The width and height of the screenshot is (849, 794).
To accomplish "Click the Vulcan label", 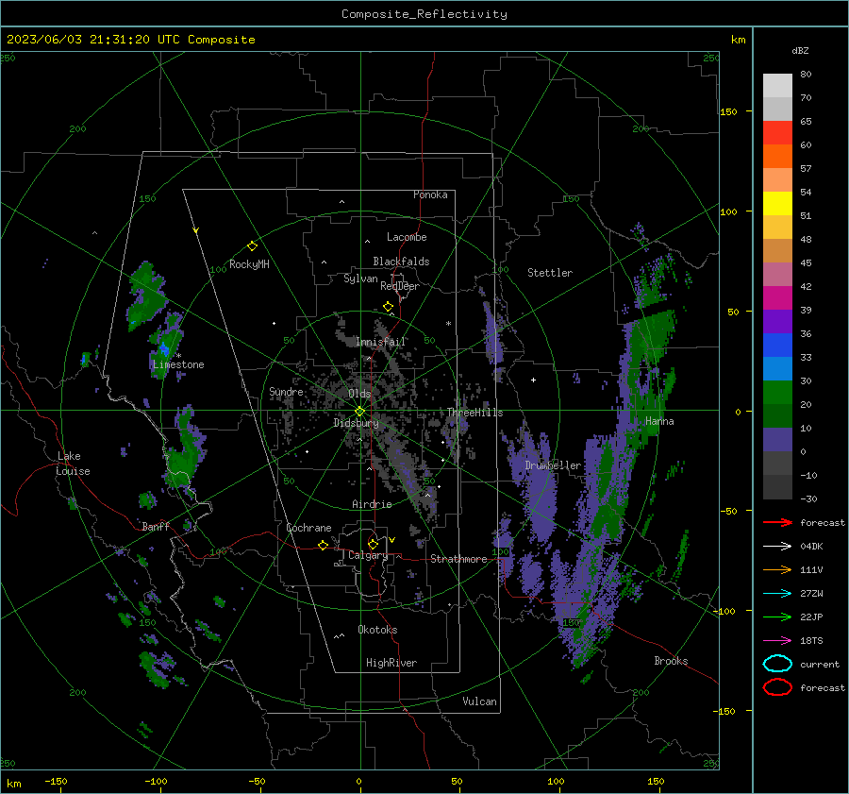I will coord(480,701).
